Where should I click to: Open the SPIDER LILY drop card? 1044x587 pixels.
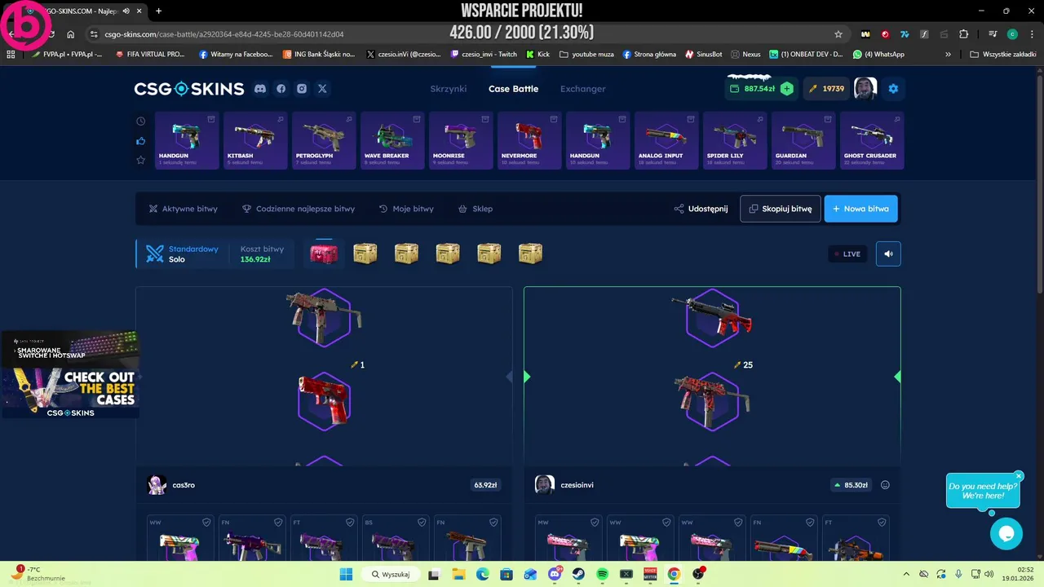735,140
